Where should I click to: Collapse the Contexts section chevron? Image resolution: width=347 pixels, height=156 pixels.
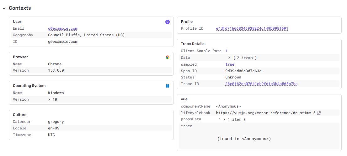[4, 8]
